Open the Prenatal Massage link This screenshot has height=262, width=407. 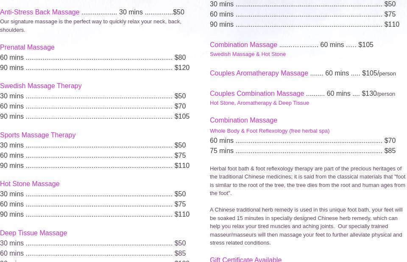(x=27, y=47)
